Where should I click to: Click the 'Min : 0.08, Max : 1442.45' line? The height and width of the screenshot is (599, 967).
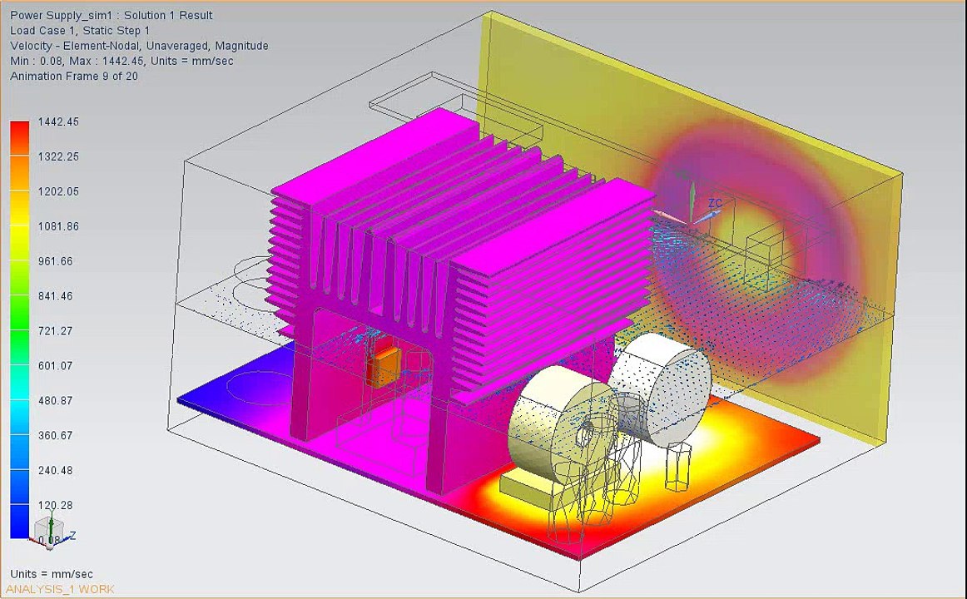[x=121, y=61]
